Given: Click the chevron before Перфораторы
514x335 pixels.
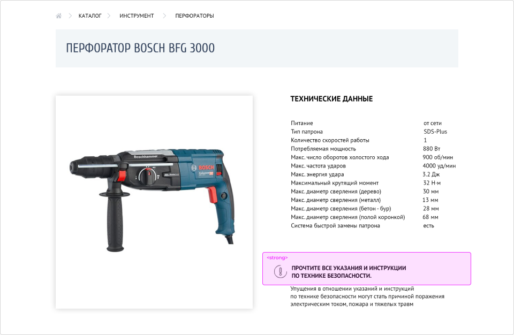Looking at the screenshot, I should click(x=164, y=16).
